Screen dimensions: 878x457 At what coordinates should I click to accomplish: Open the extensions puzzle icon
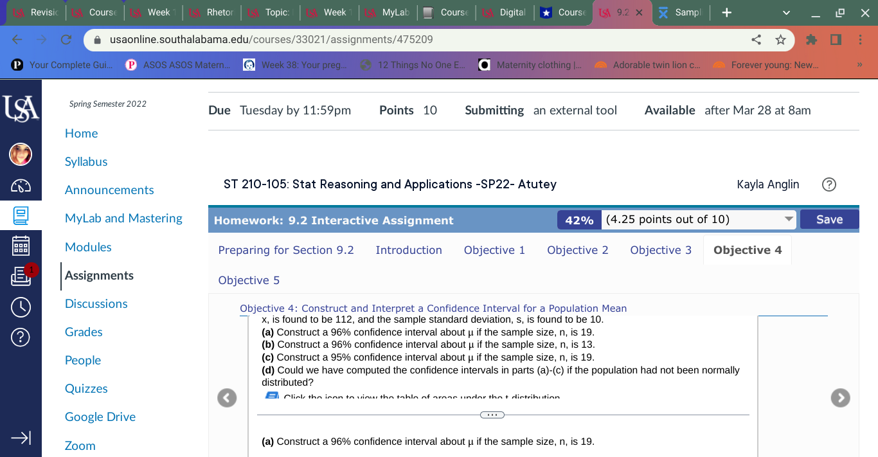coord(811,40)
